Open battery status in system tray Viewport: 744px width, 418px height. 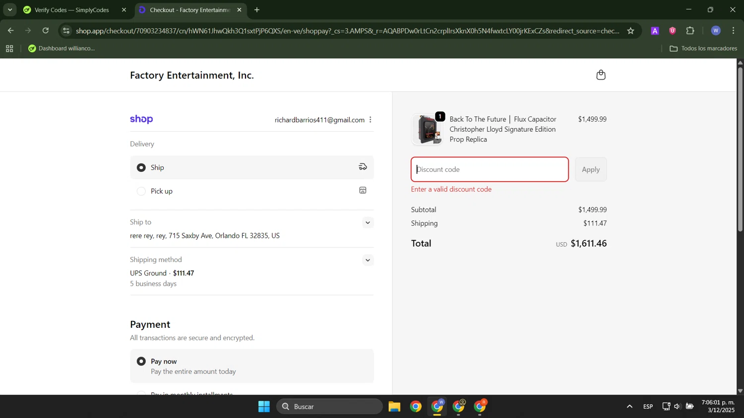[x=689, y=407]
